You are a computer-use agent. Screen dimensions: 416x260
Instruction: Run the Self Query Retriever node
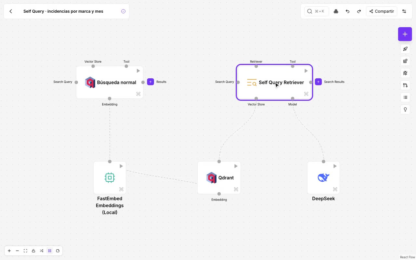(306, 71)
